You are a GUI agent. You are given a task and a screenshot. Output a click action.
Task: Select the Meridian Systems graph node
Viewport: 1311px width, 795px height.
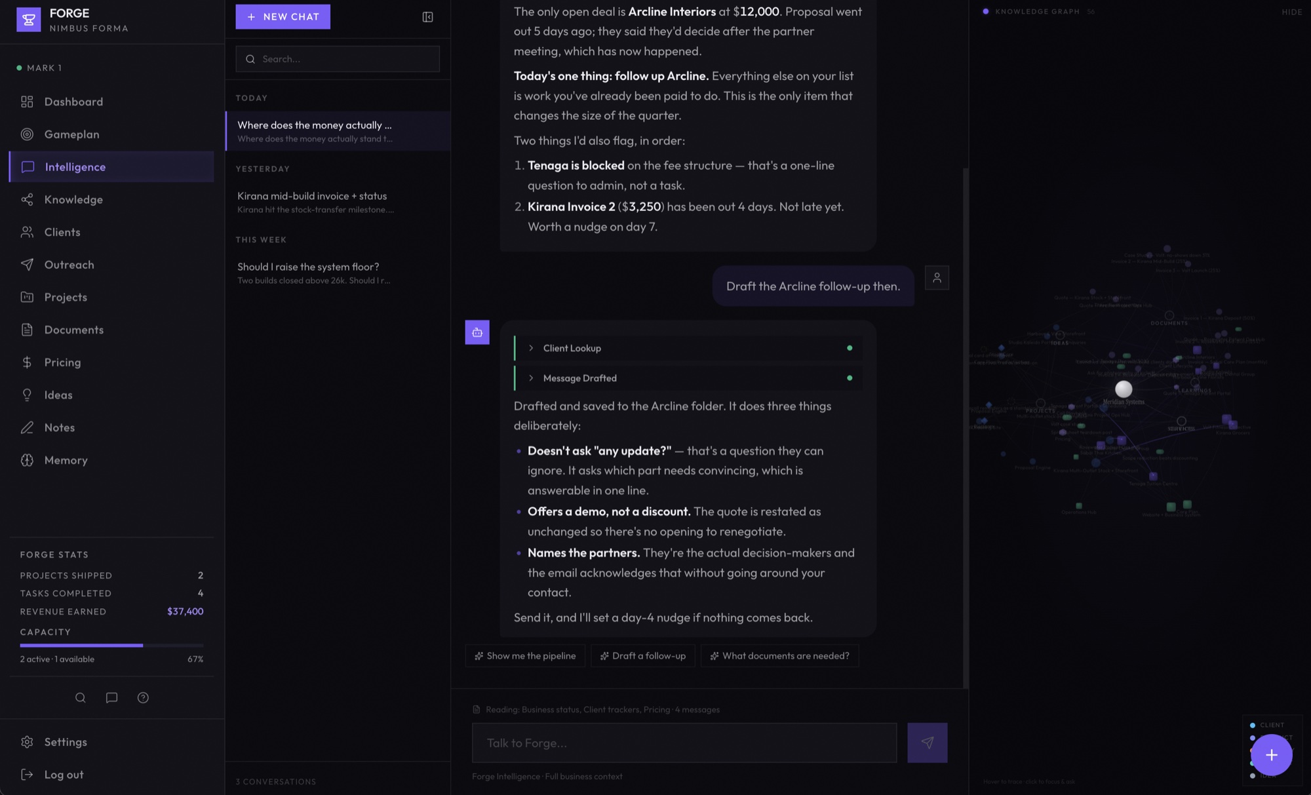point(1124,389)
